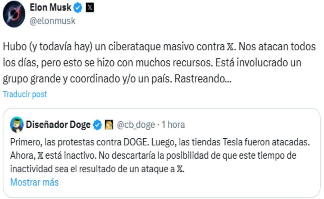Image resolution: width=324 pixels, height=199 pixels.
Task: Click the X logo after 'Ahora,'
Action: [x=40, y=155]
